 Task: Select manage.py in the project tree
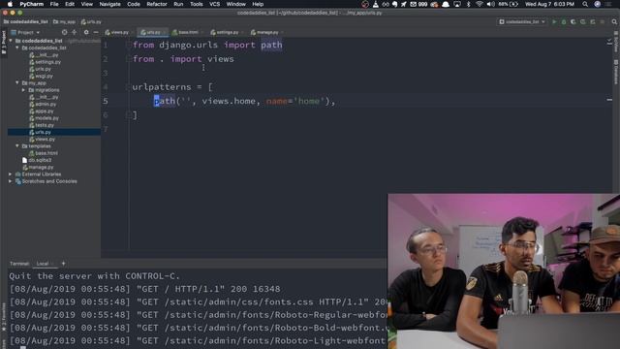(41, 167)
